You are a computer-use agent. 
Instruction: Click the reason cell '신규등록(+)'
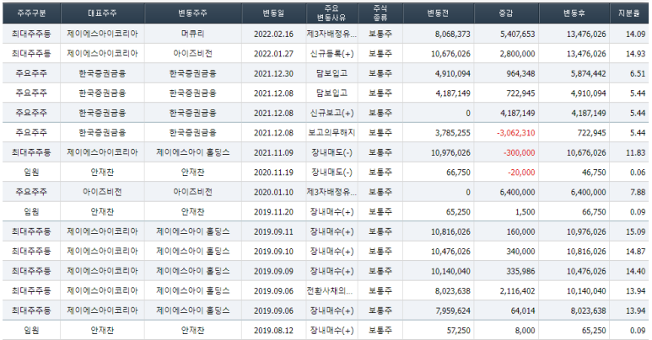point(331,54)
